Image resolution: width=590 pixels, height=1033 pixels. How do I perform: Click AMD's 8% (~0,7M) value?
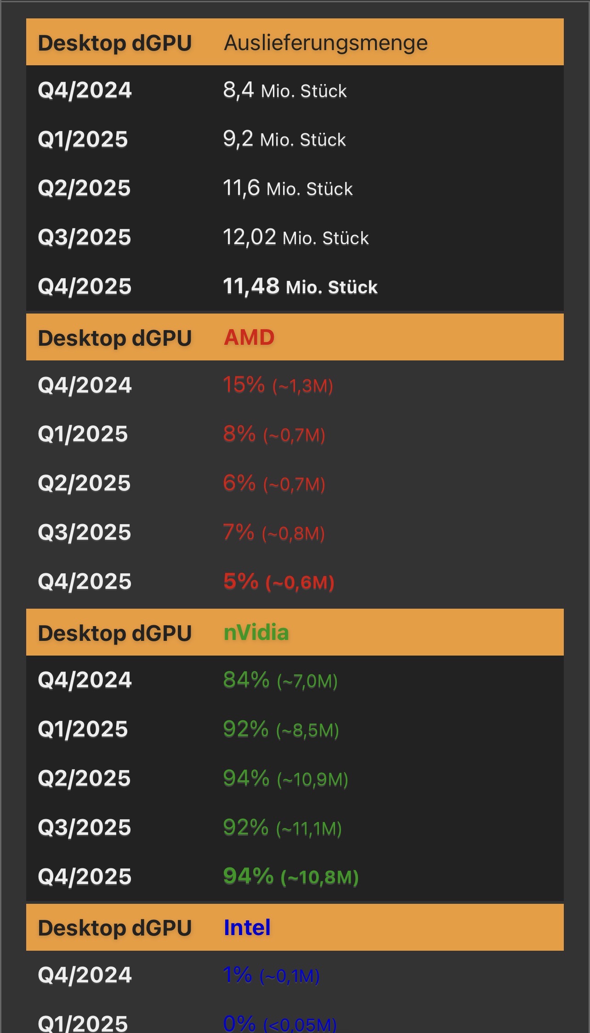pos(274,434)
